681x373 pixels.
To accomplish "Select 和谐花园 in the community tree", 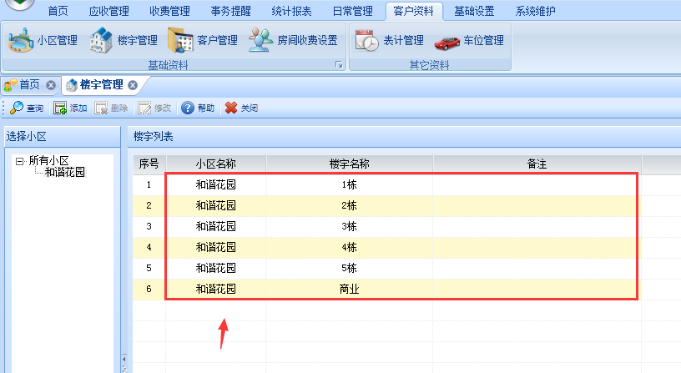I will click(x=65, y=172).
